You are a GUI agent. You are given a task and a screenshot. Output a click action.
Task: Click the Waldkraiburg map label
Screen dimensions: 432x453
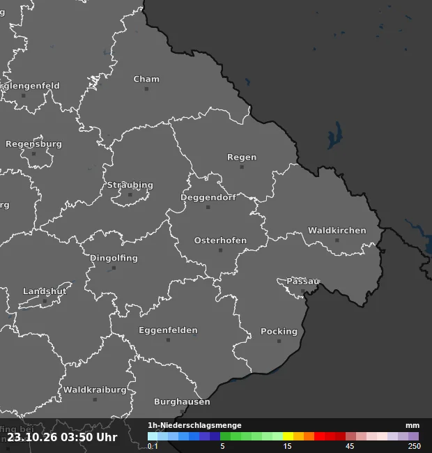pyautogui.click(x=95, y=390)
